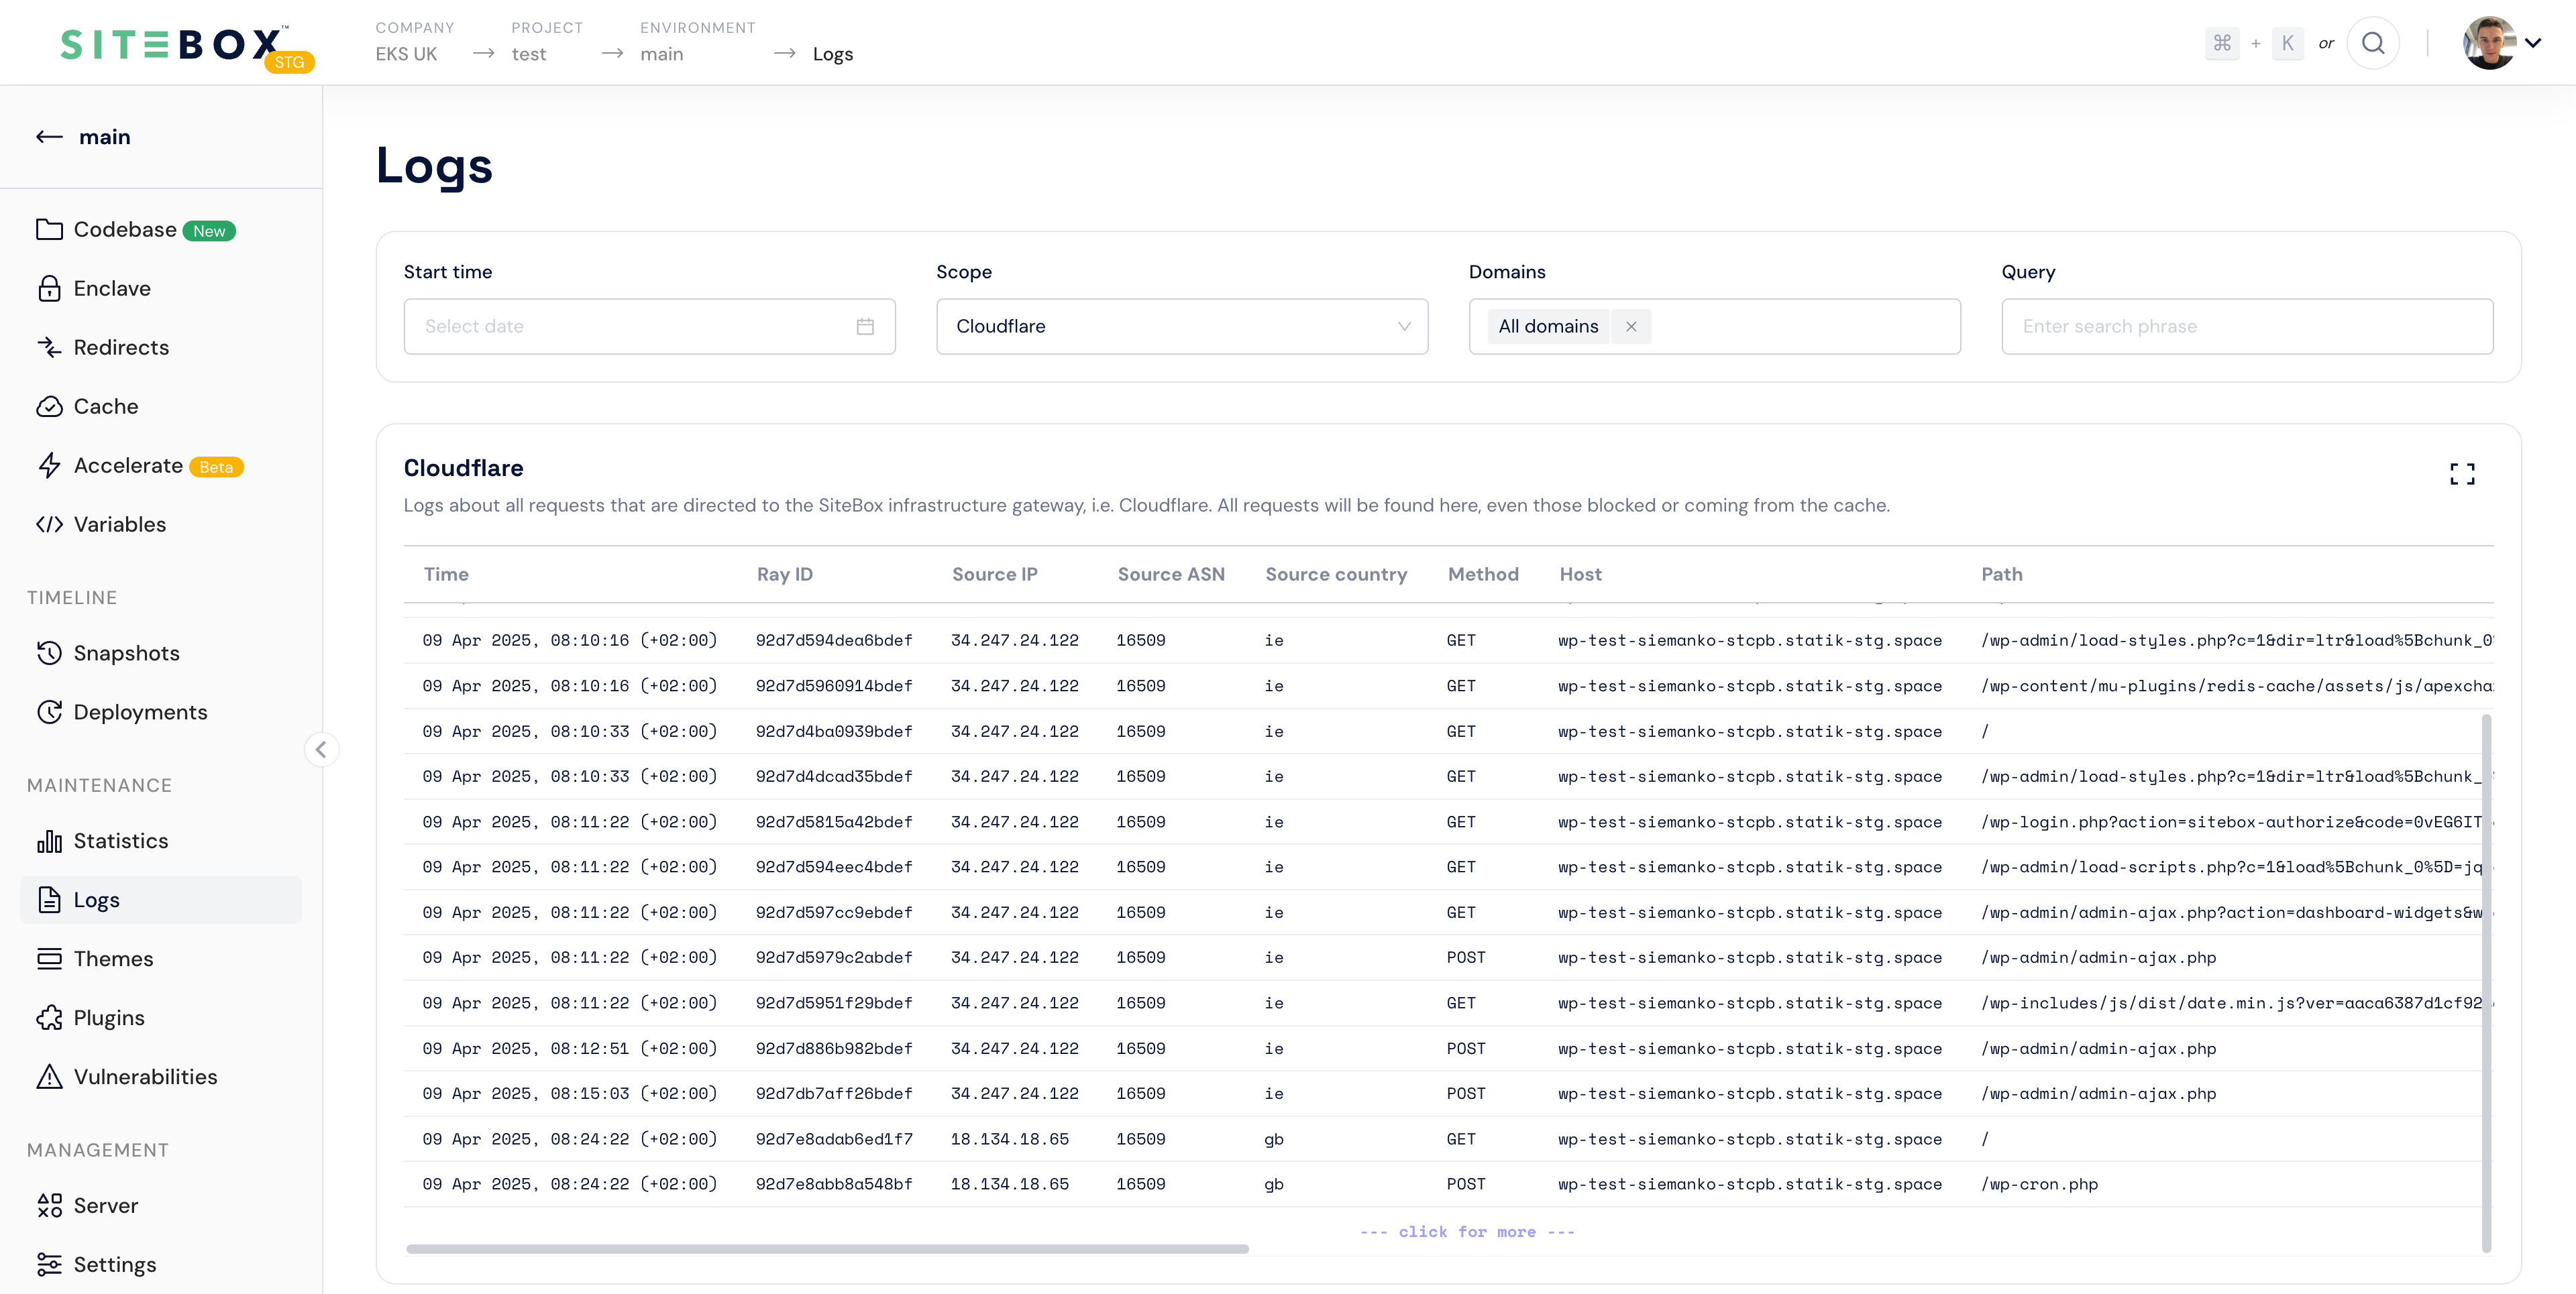Focus the Query search phrase field
This screenshot has height=1294, width=2576.
(2247, 327)
